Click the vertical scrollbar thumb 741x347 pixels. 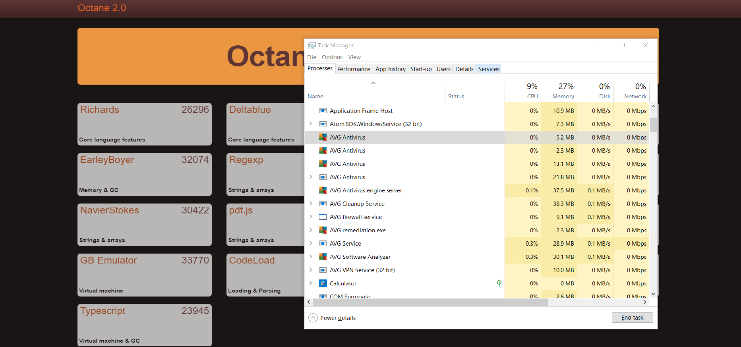(653, 124)
